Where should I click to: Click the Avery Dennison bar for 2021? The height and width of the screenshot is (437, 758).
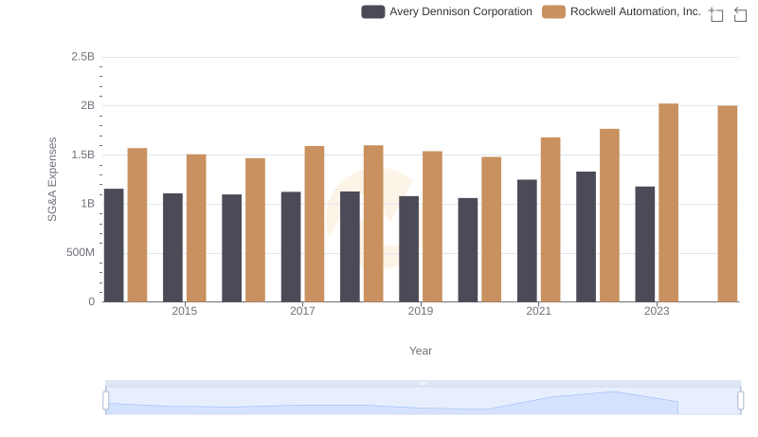pyautogui.click(x=527, y=241)
